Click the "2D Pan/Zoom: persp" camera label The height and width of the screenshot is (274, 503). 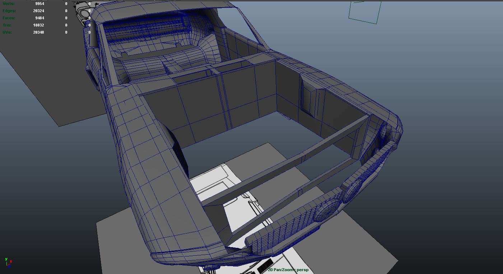[x=288, y=270]
